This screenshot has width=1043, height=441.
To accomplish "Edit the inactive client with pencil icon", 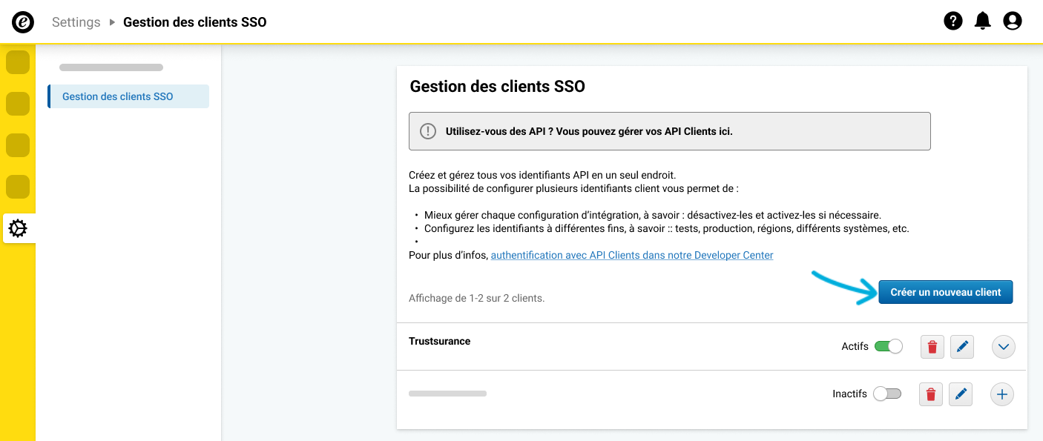I will (961, 394).
